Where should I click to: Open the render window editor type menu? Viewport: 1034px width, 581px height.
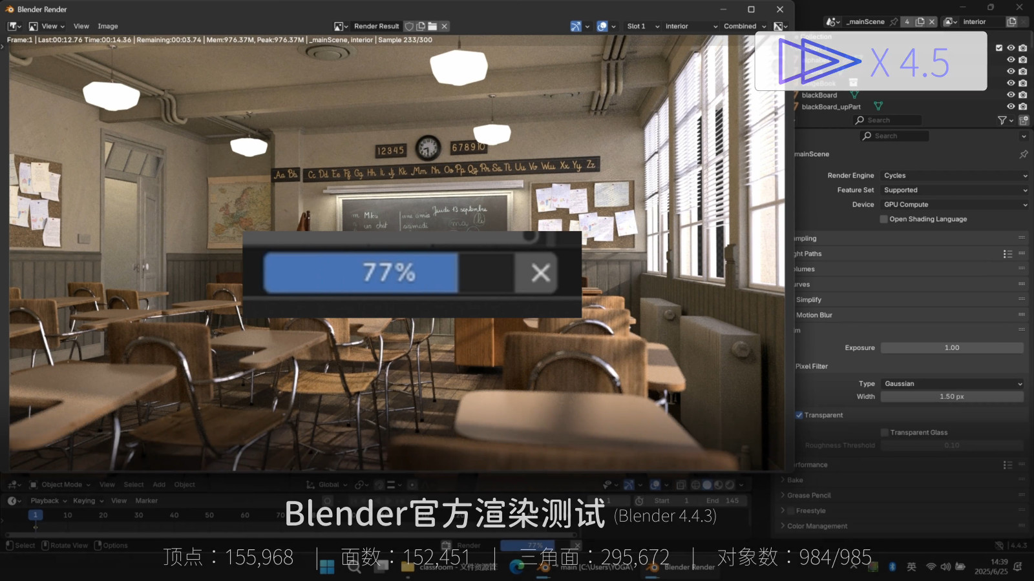pos(14,26)
